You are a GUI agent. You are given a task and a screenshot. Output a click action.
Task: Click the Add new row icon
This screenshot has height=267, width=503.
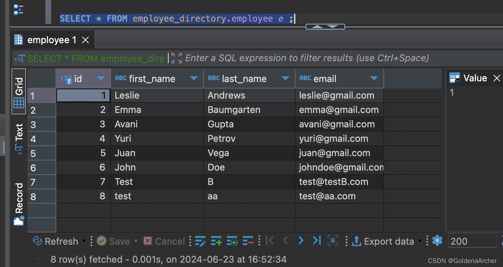tap(216, 241)
